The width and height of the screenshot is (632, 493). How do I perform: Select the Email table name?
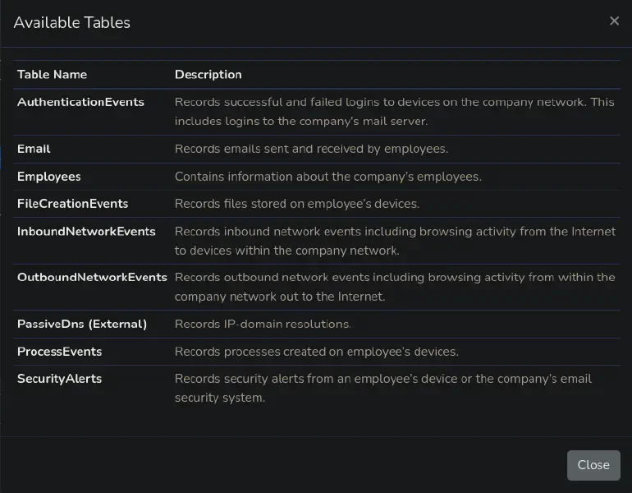[34, 149]
